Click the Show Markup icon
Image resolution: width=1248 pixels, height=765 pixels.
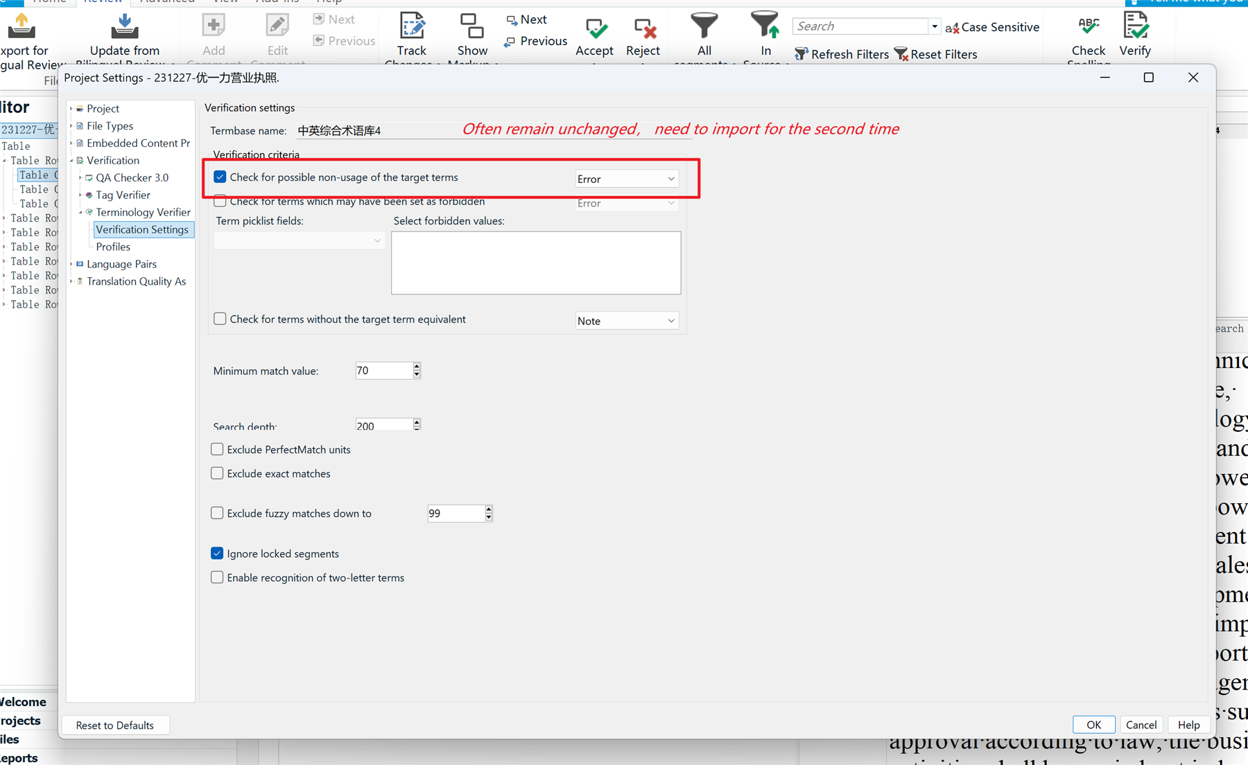click(x=472, y=28)
